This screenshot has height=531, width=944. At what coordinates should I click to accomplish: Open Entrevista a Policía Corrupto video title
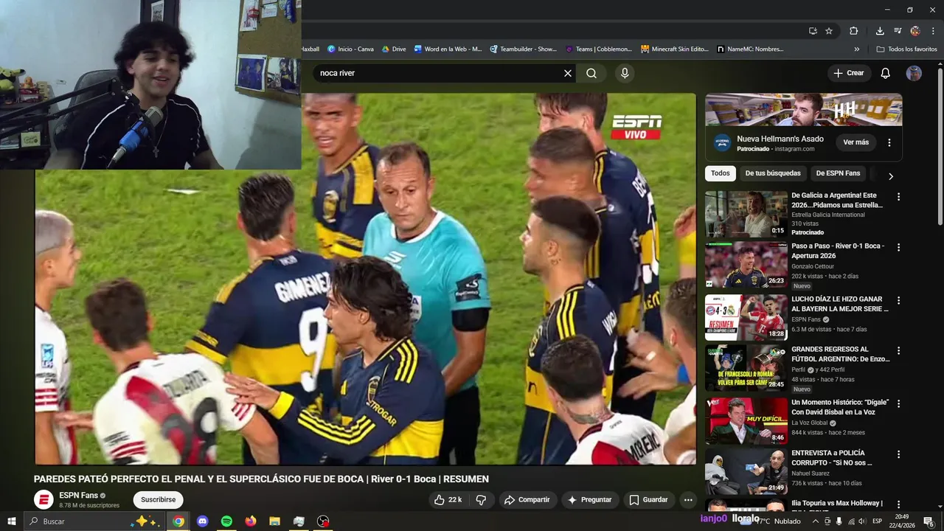tap(832, 458)
